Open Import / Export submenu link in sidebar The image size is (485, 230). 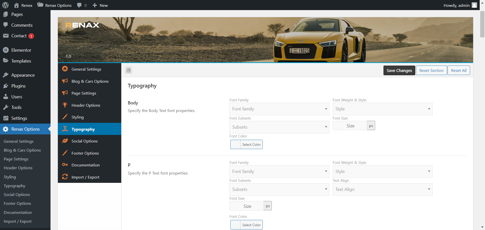click(18, 221)
